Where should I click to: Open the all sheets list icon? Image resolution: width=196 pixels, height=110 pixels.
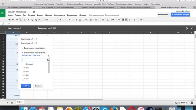12,103
